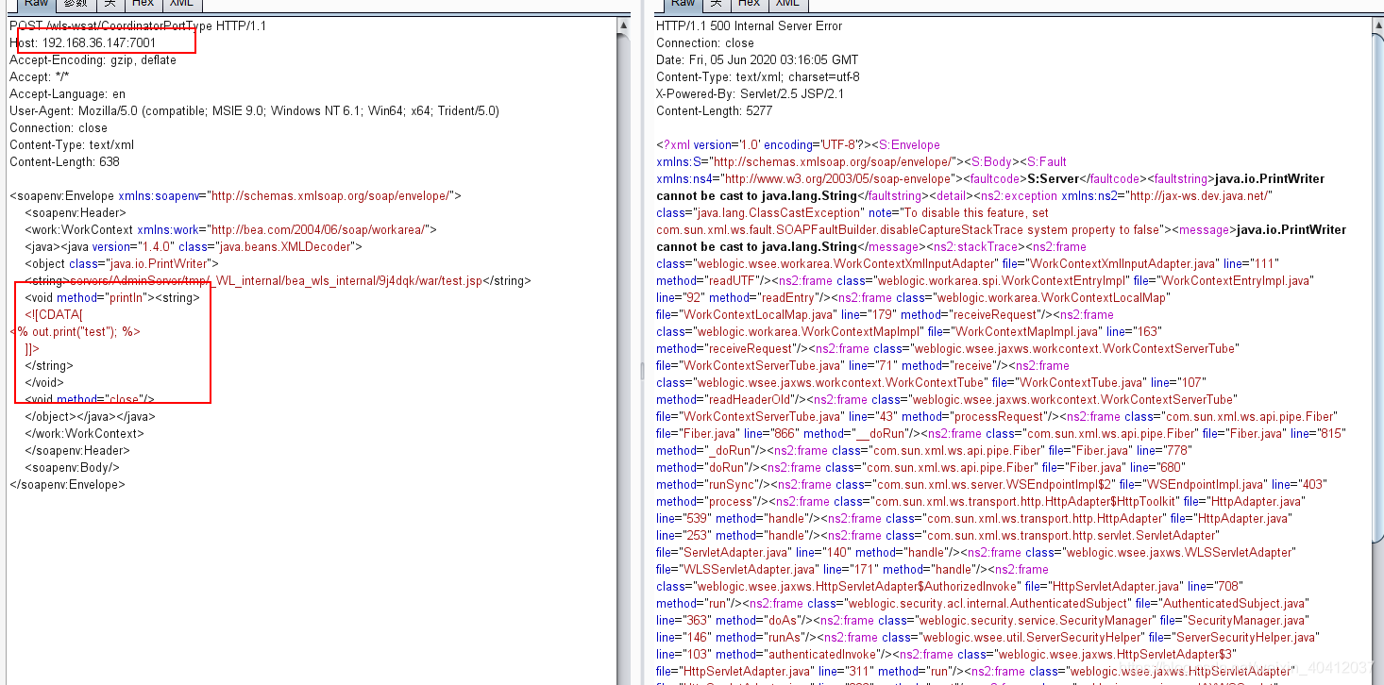Screen dimensions: 1384x685
Task: Click the Content-Type: text/xml; charset=utf-8 header
Action: (x=758, y=76)
